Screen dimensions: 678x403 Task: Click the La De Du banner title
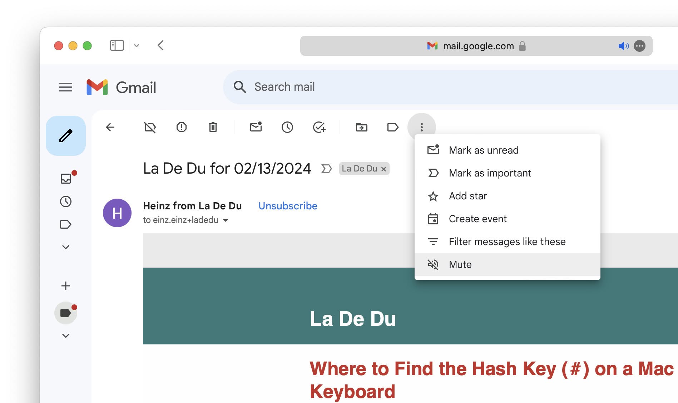pos(353,319)
